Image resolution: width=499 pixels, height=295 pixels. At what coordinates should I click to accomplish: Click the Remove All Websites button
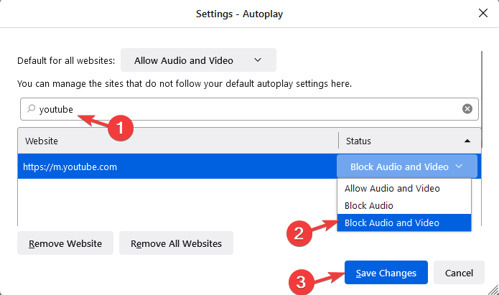176,243
